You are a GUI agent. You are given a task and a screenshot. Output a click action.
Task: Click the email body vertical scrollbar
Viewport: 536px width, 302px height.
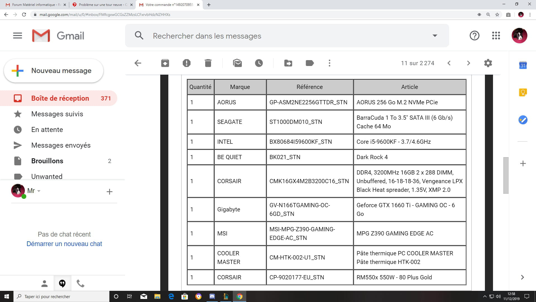tap(506, 175)
